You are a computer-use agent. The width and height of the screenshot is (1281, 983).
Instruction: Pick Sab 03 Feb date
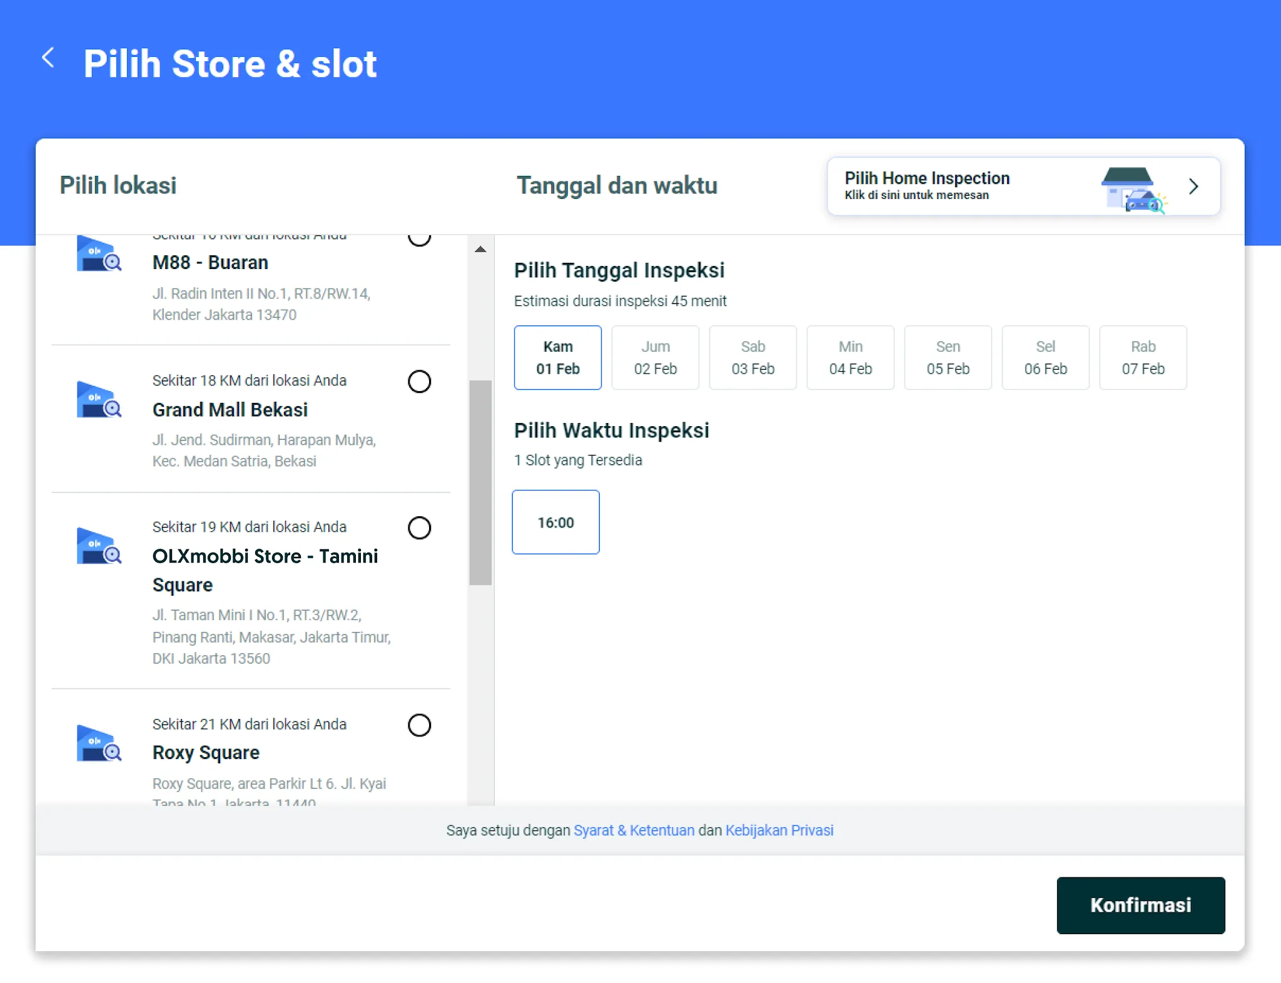coord(753,357)
